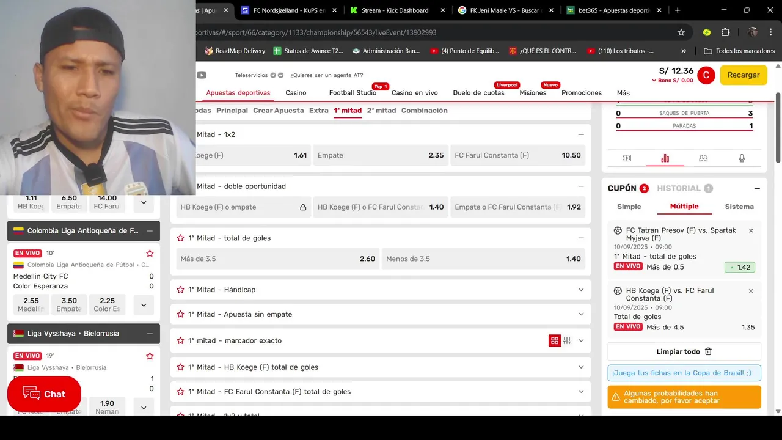The width and height of the screenshot is (782, 440).
Task: Bookmark this page with the star icon
Action: [681, 32]
